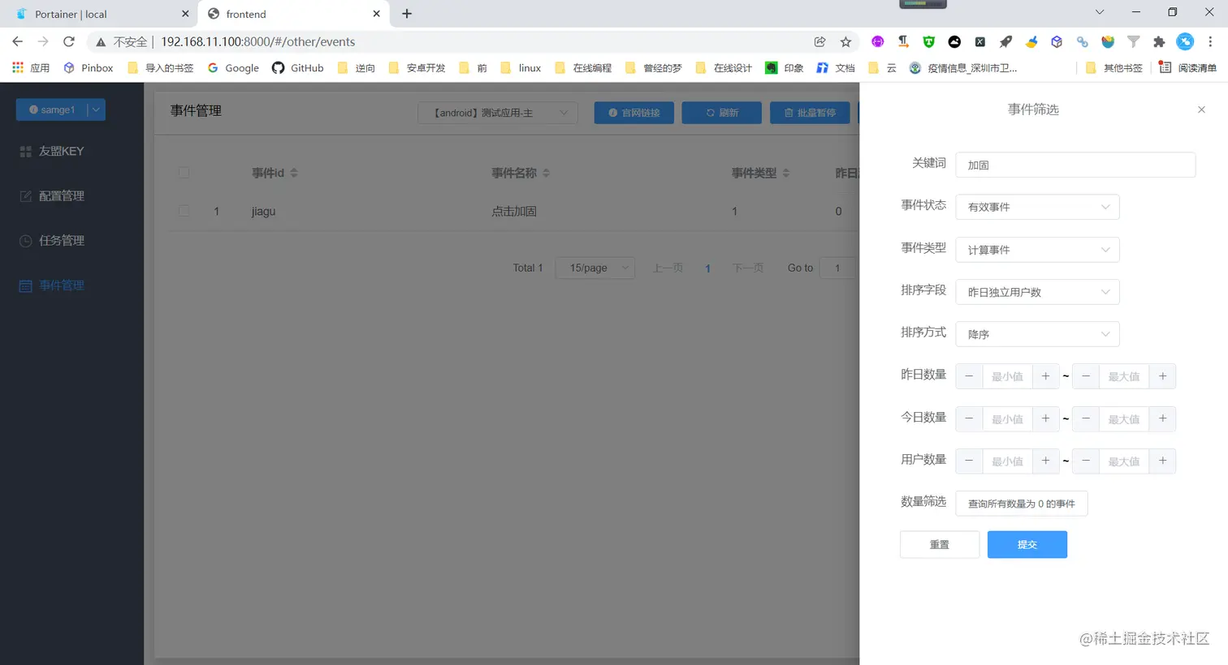Open the 官网链接 info button

[x=633, y=113]
